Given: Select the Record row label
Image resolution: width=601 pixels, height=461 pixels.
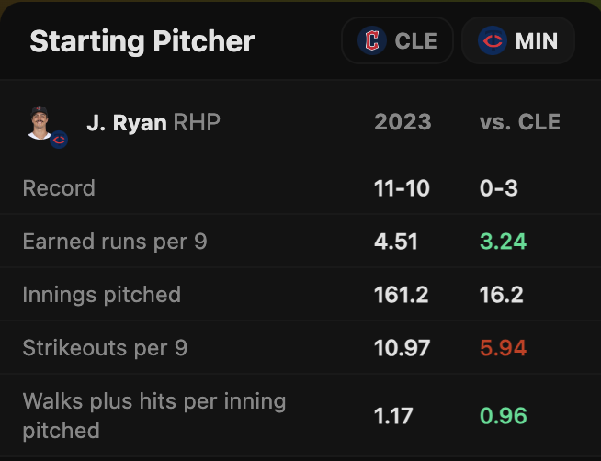Looking at the screenshot, I should pos(59,188).
